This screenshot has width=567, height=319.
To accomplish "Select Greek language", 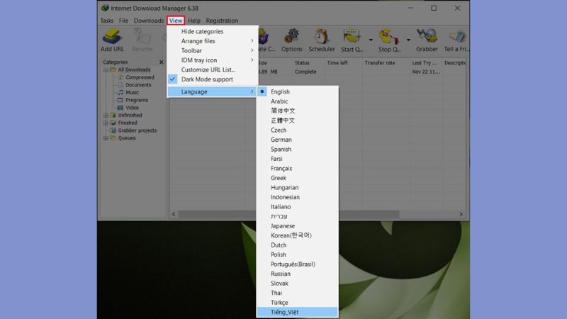I will (x=298, y=178).
